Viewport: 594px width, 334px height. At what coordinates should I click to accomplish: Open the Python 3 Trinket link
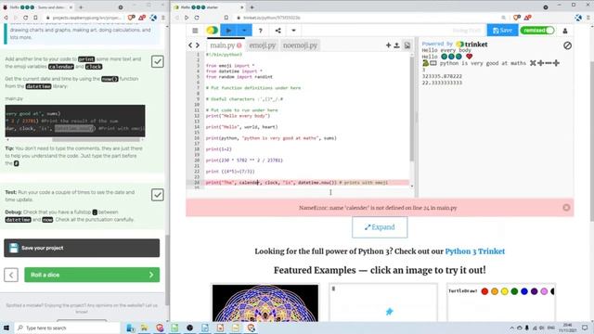coord(474,251)
